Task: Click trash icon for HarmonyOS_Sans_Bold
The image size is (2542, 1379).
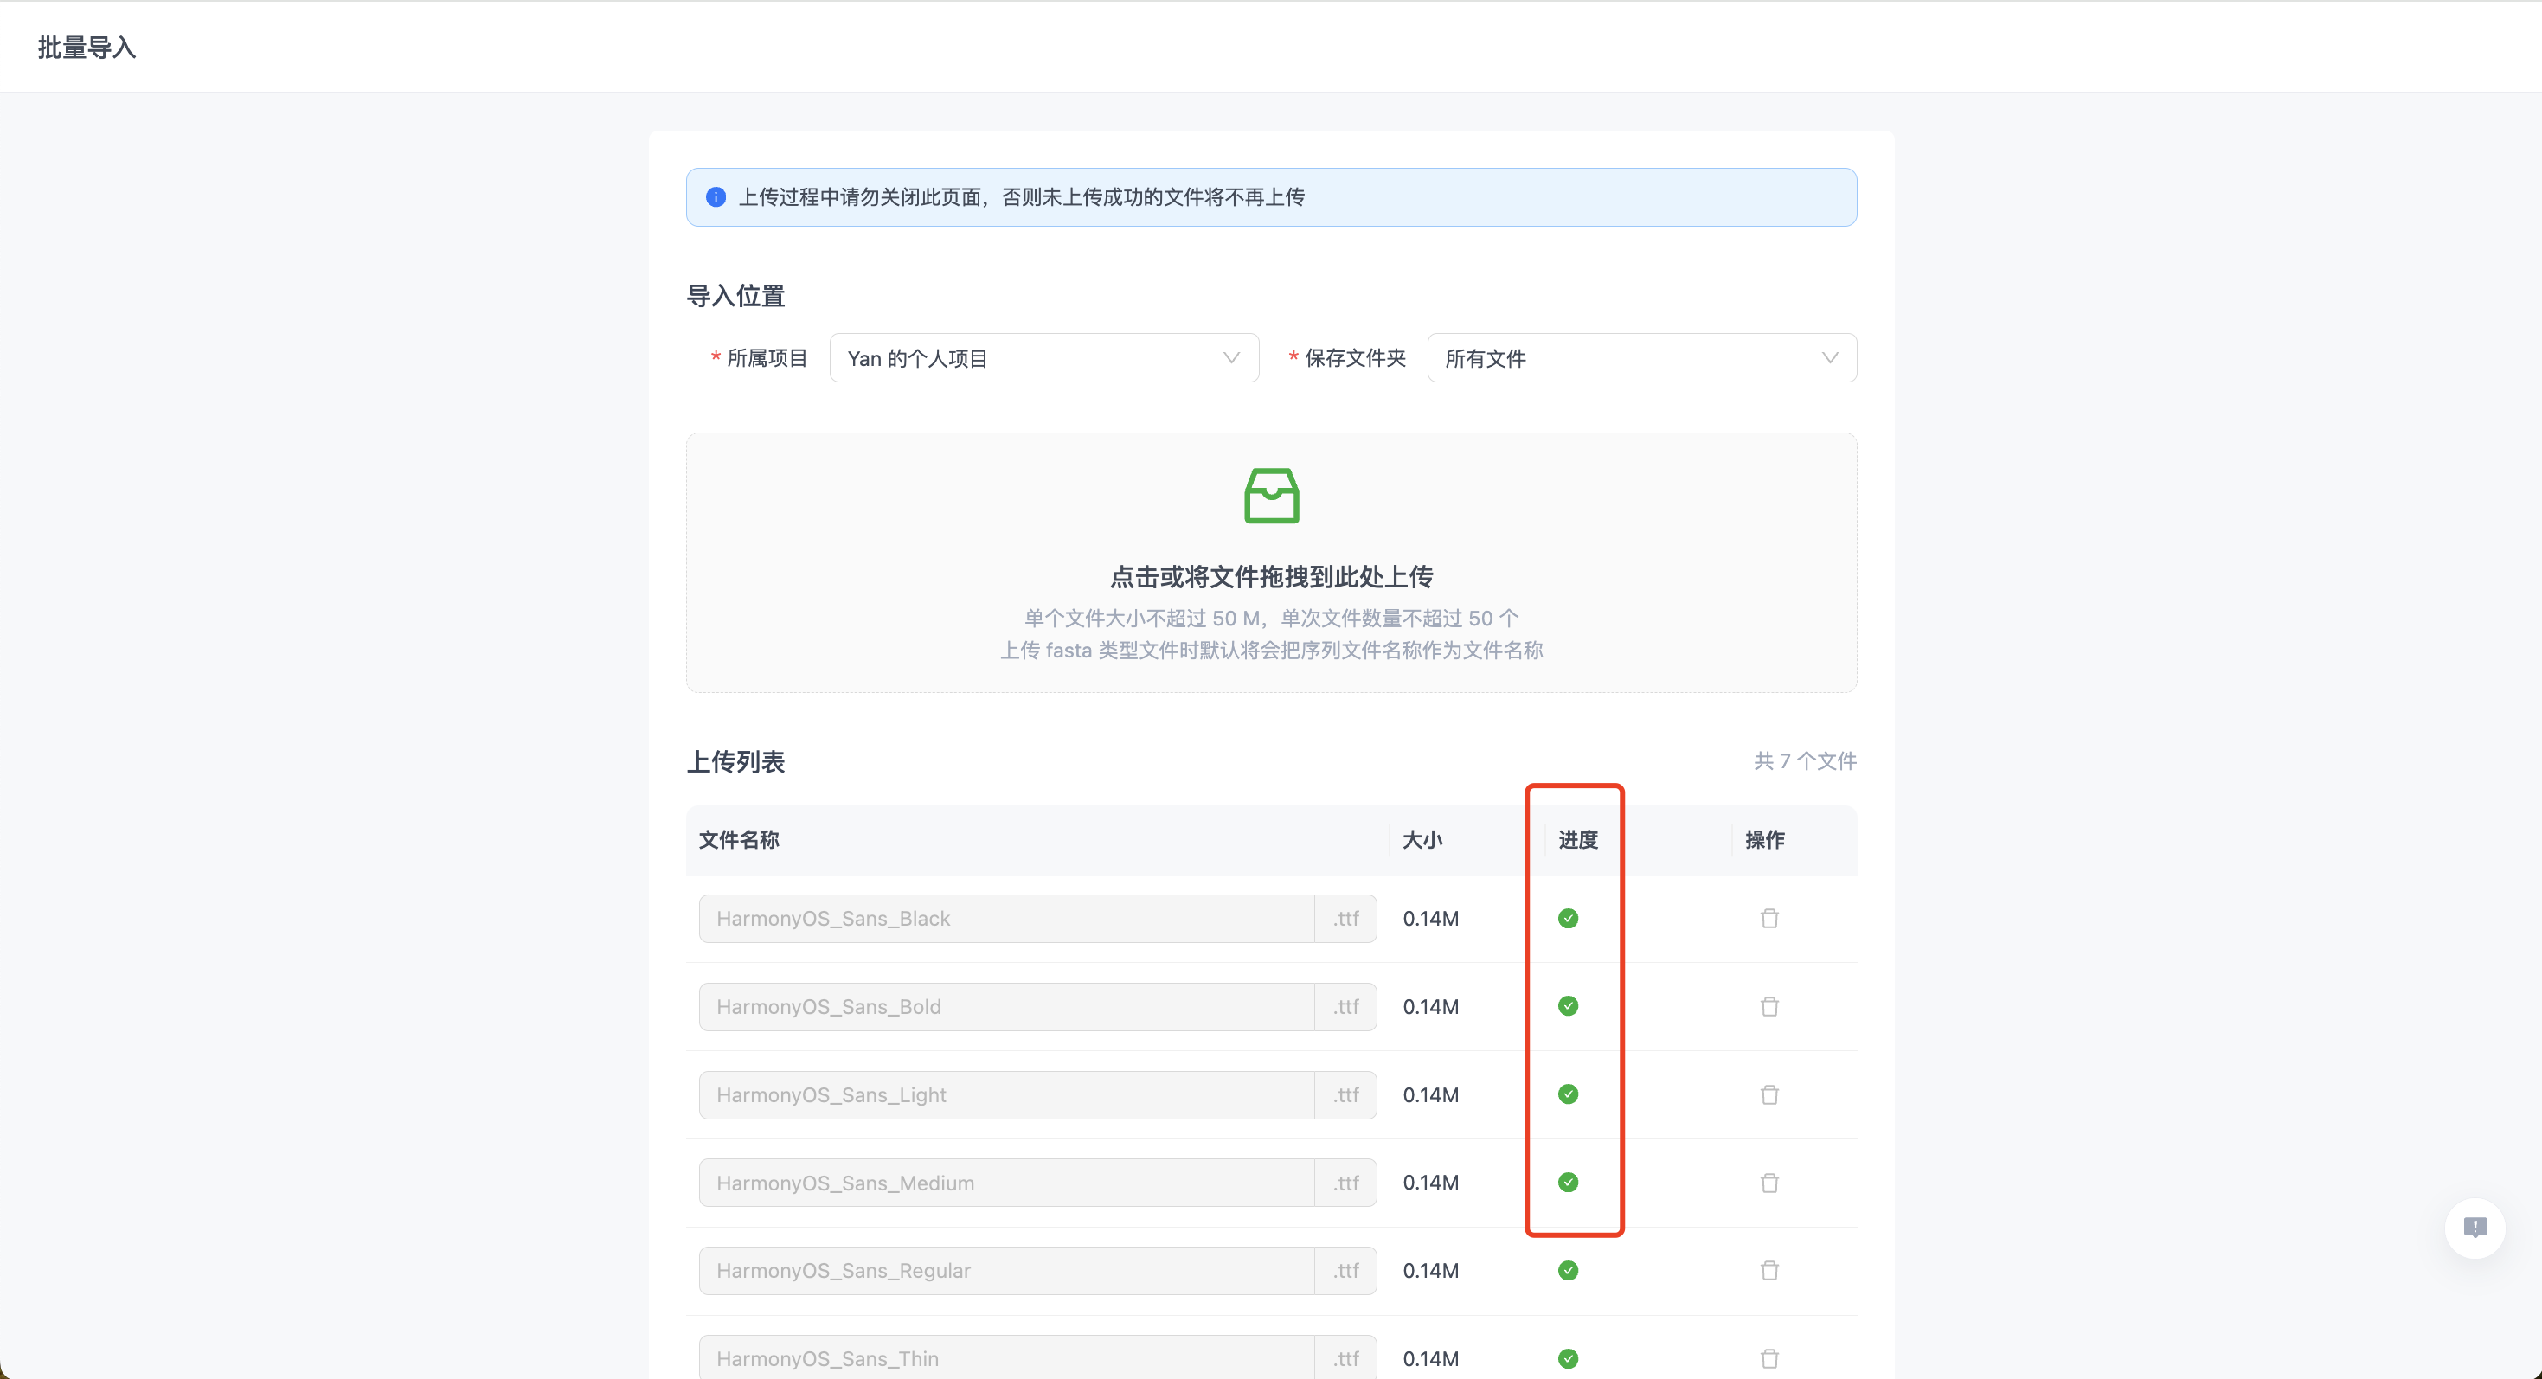Action: [1769, 1006]
